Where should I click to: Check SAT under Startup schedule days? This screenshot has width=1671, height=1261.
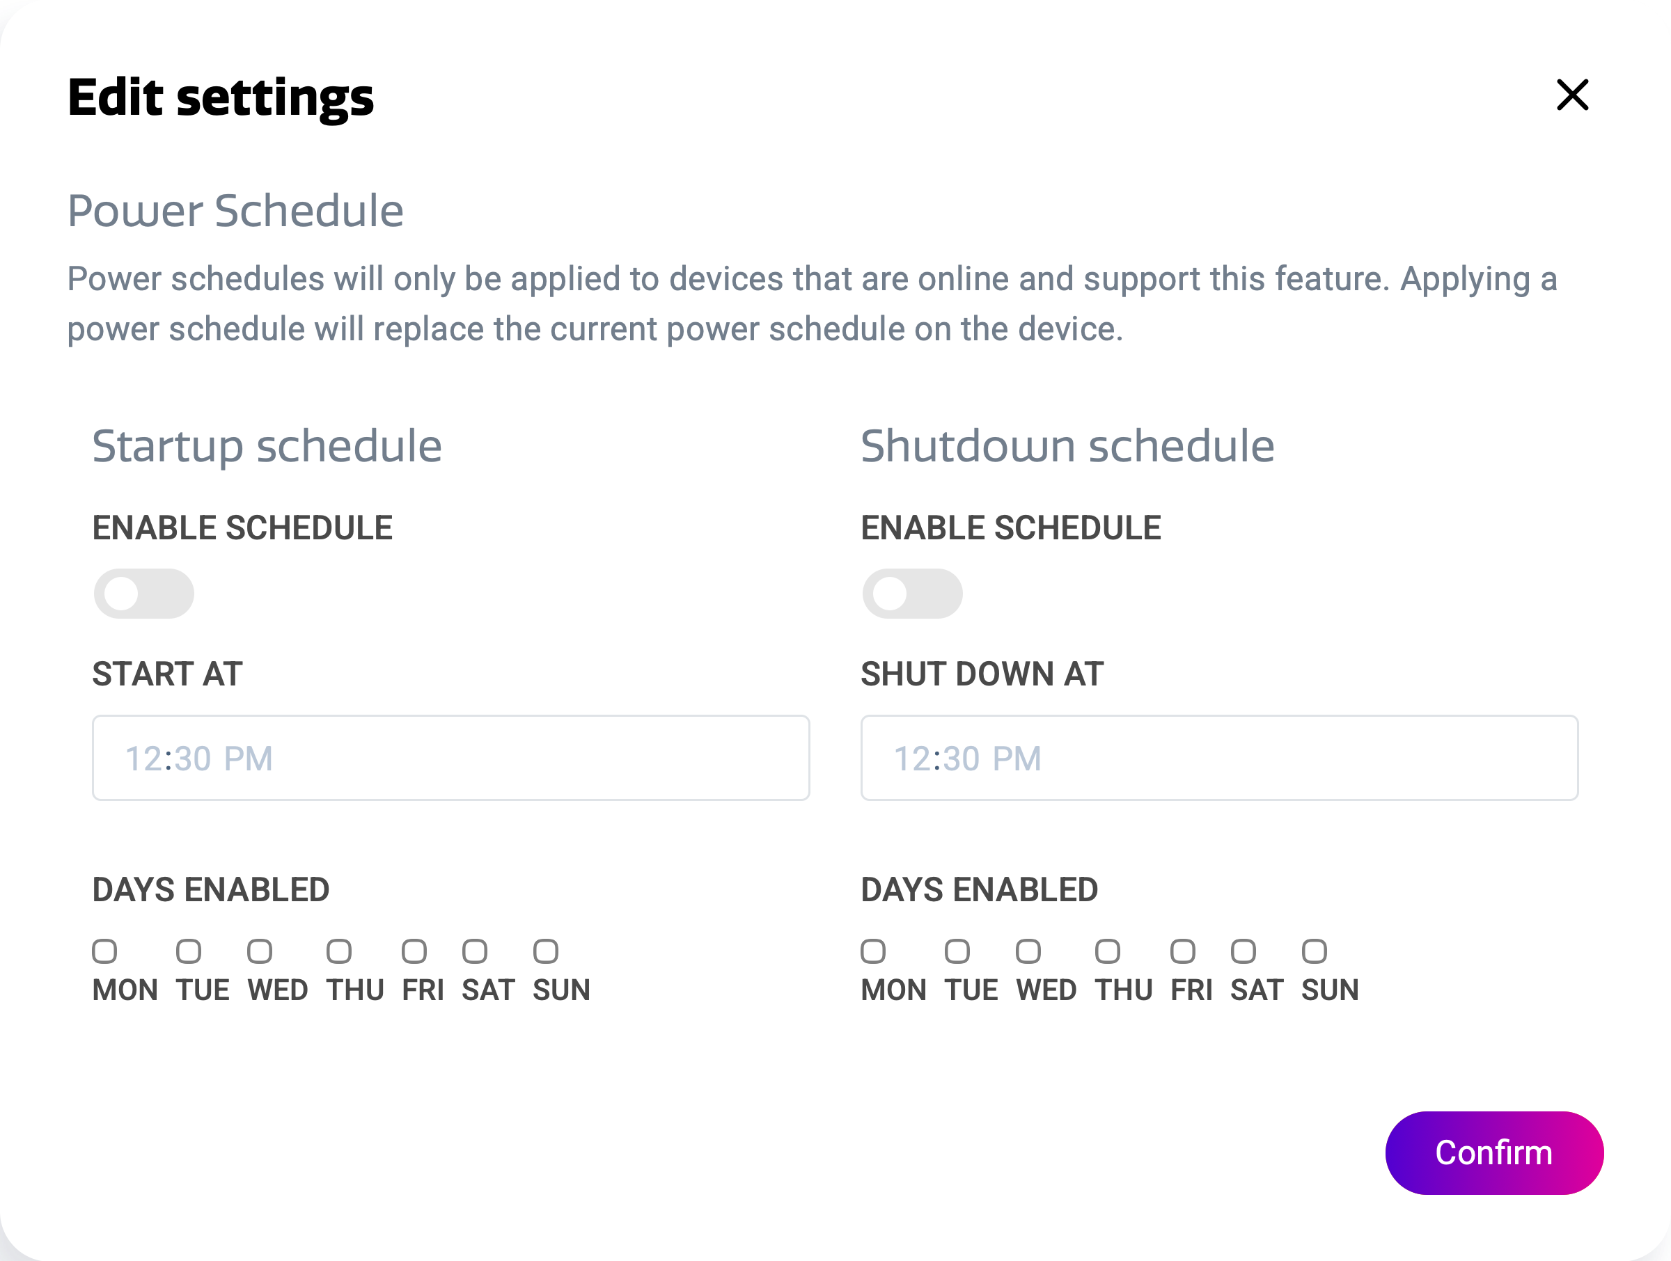pos(474,951)
